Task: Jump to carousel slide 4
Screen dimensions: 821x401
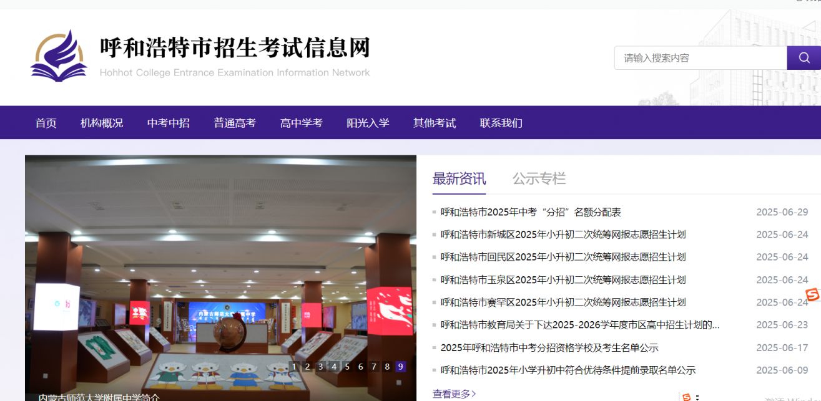Action: [334, 367]
